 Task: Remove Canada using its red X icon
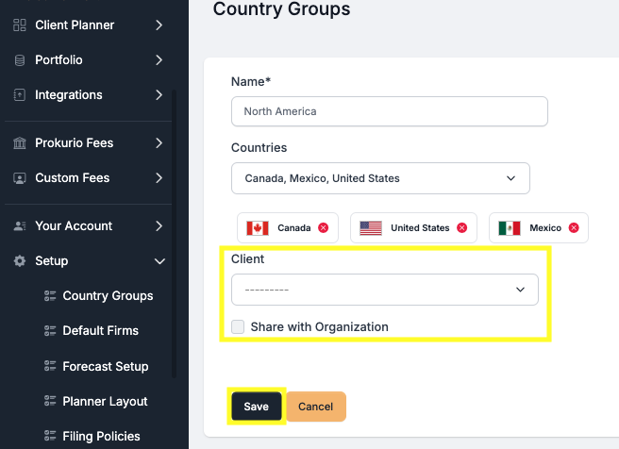coord(324,227)
